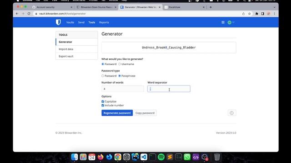
Task: Open Import data in the Tools sidebar
Action: click(x=77, y=49)
